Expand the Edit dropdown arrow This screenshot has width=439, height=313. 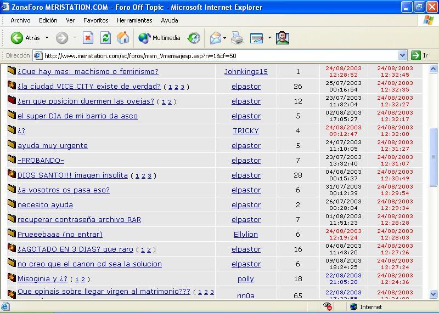pyautogui.click(x=269, y=37)
